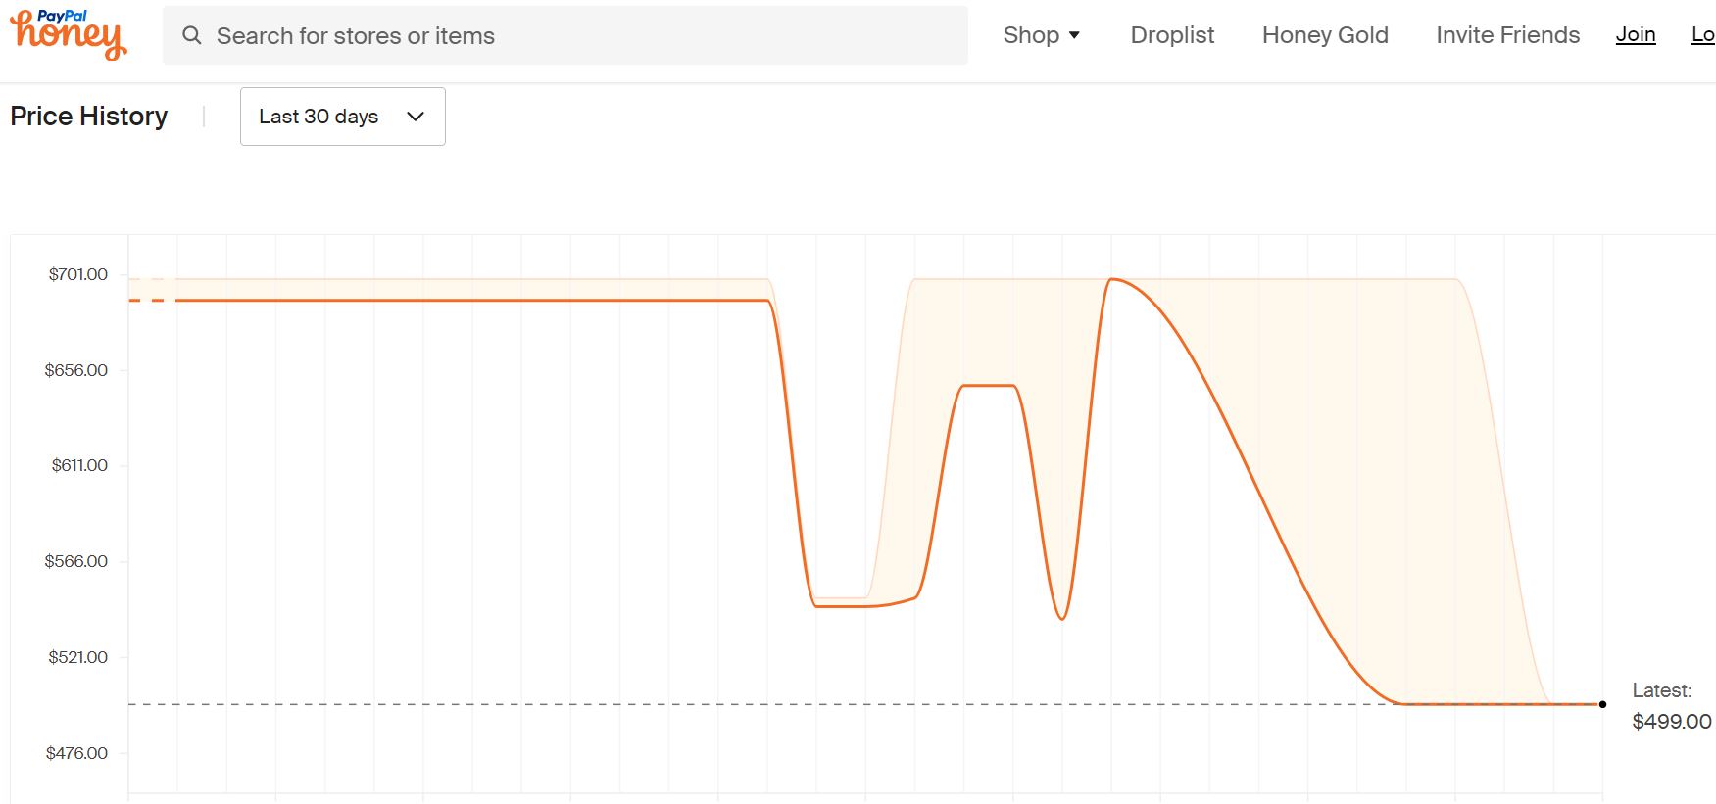
Task: Click the Shop dropdown arrow
Action: (1074, 35)
